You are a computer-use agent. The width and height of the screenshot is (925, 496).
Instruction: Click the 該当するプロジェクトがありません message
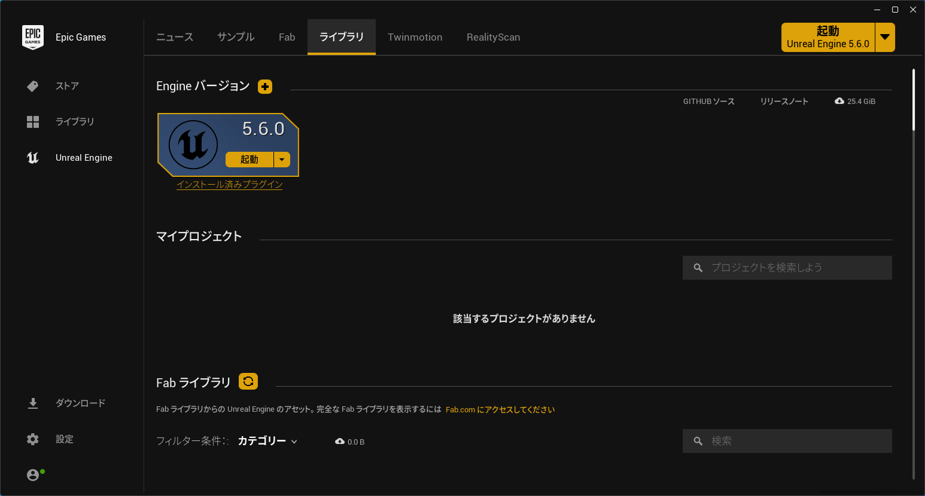coord(524,319)
